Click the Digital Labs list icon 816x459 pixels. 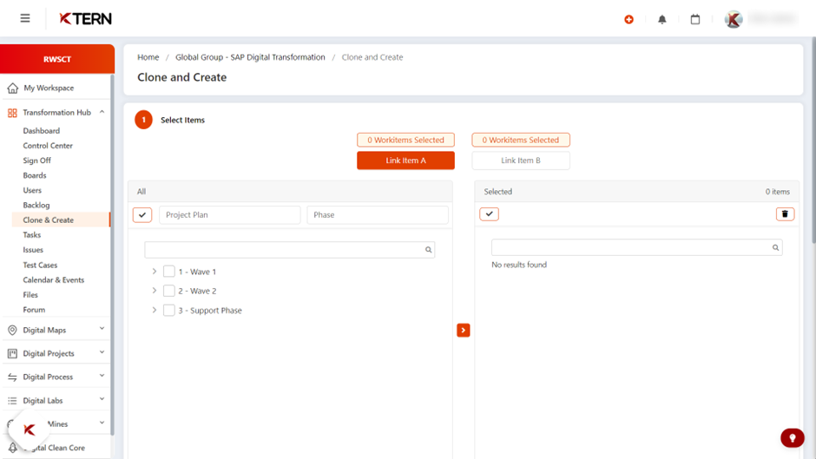click(12, 401)
